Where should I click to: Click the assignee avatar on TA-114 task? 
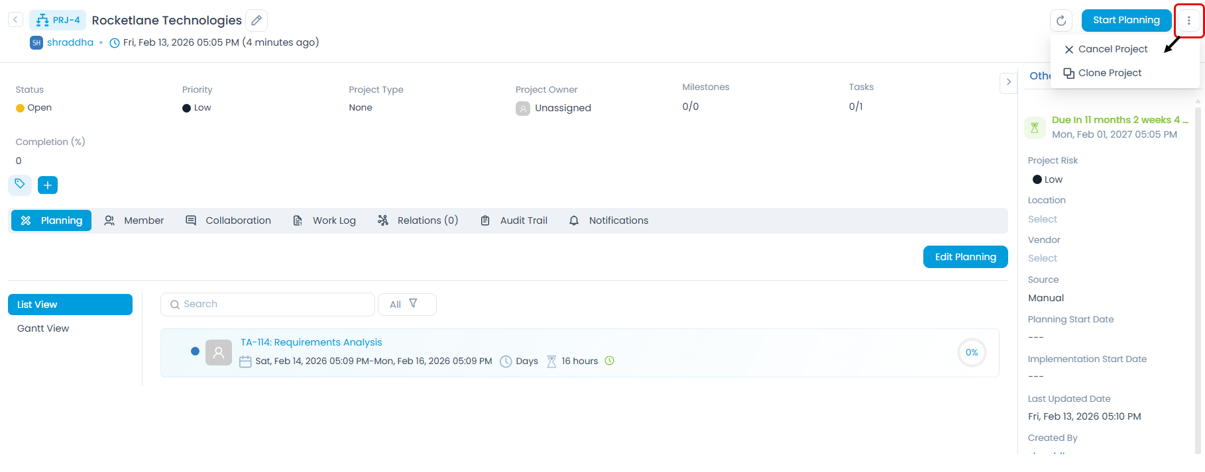(219, 353)
